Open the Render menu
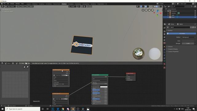 coord(12,4)
